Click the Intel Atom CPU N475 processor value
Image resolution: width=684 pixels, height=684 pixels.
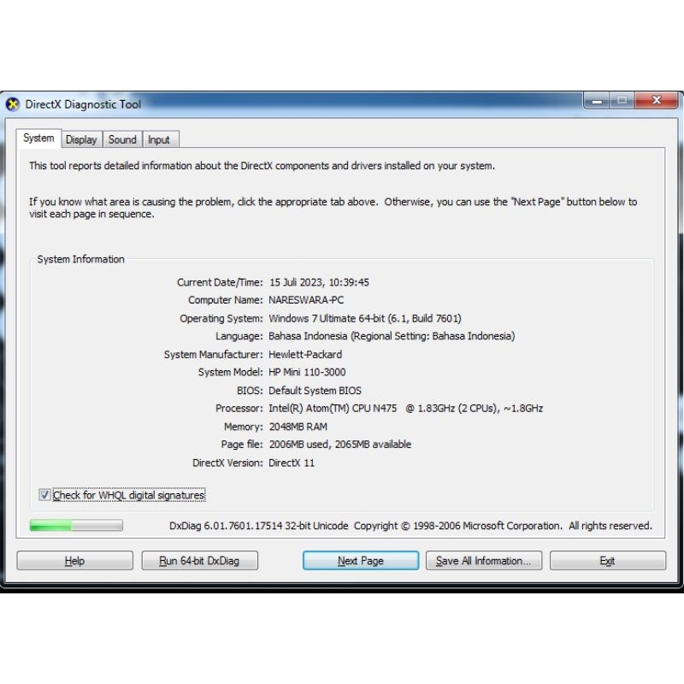coord(405,409)
